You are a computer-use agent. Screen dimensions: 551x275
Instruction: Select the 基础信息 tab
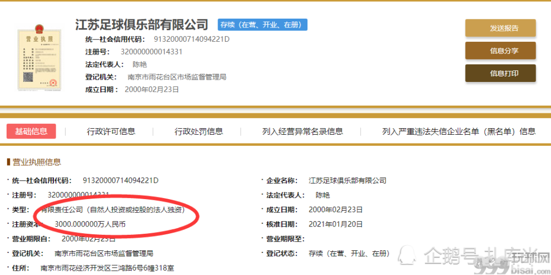click(31, 131)
